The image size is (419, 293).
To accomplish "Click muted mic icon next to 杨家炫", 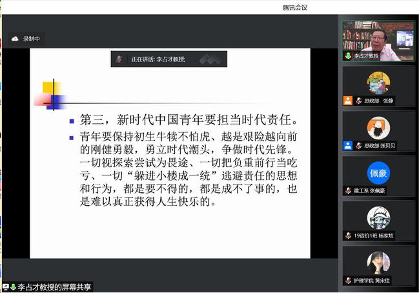I will (348, 236).
